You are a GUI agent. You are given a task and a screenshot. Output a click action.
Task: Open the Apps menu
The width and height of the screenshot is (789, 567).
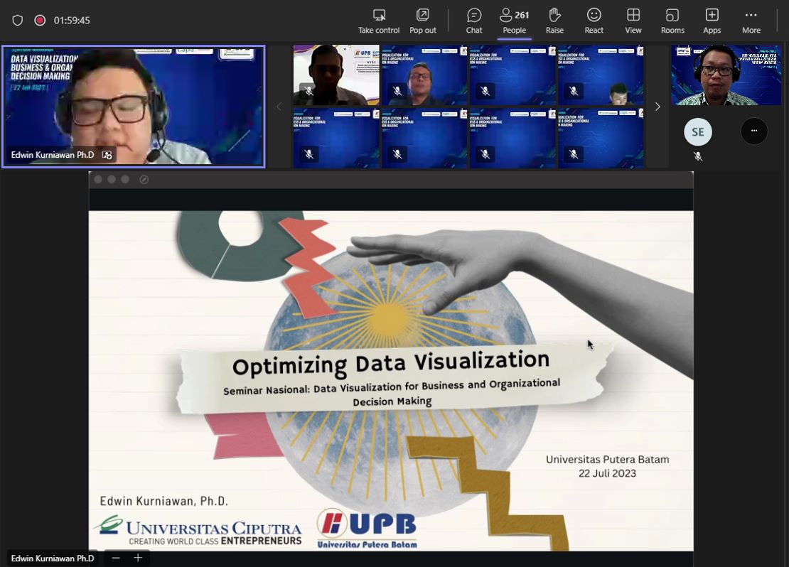click(x=712, y=21)
